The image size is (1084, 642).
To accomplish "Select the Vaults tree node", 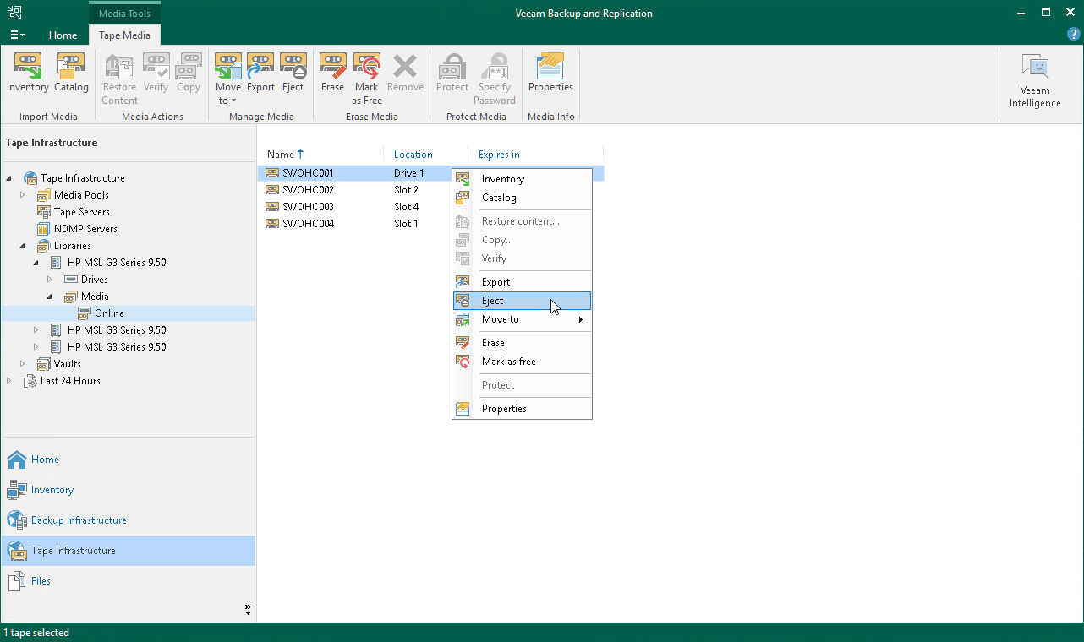I will click(68, 364).
